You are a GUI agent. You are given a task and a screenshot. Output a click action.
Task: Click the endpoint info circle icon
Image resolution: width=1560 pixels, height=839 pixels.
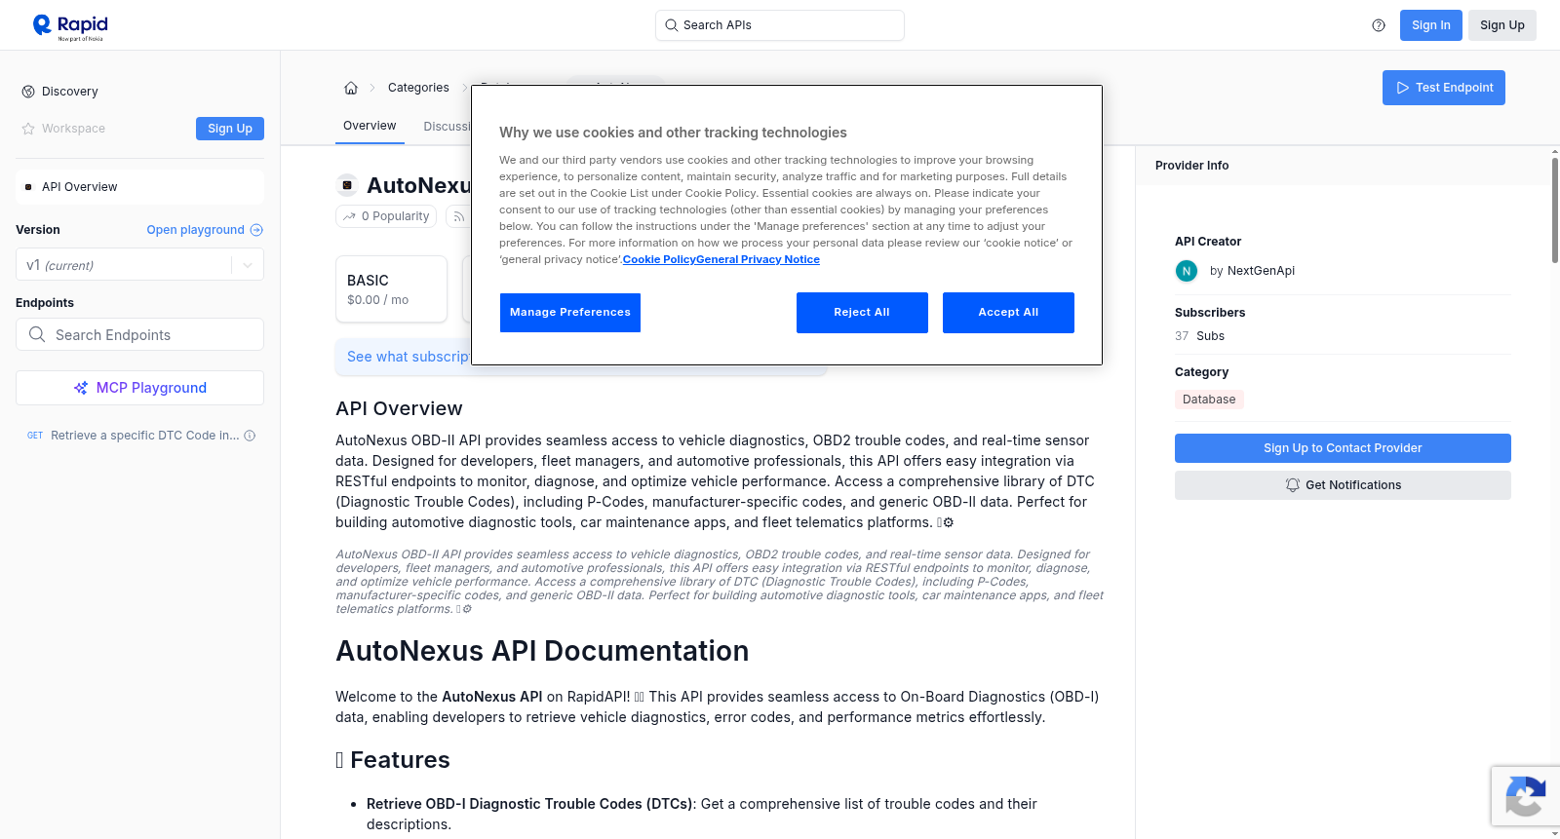pos(250,436)
